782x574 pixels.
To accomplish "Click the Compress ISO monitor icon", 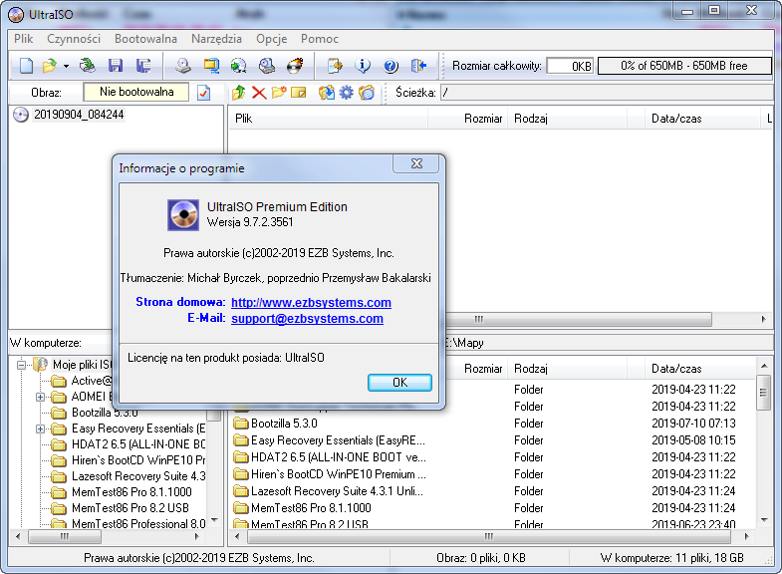I will (211, 66).
